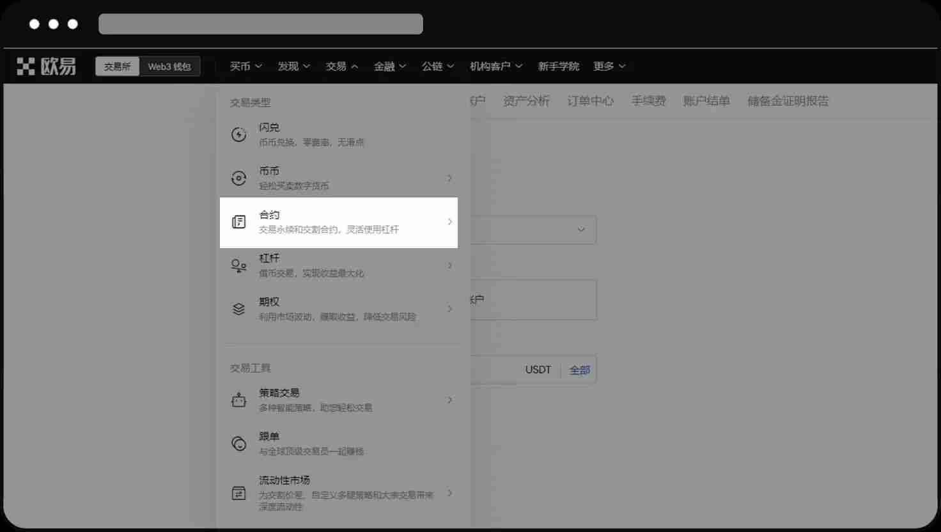Select the 期权 options layers icon
The height and width of the screenshot is (532, 941).
pyautogui.click(x=238, y=309)
